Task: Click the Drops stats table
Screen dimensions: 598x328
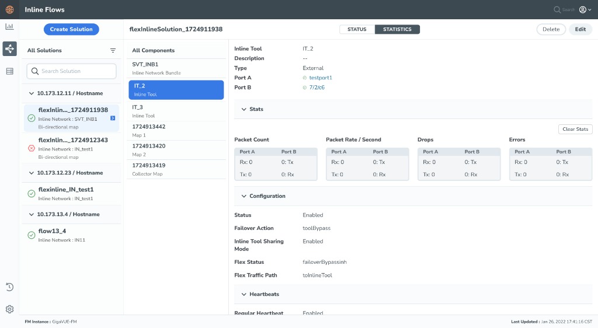Action: pyautogui.click(x=459, y=164)
